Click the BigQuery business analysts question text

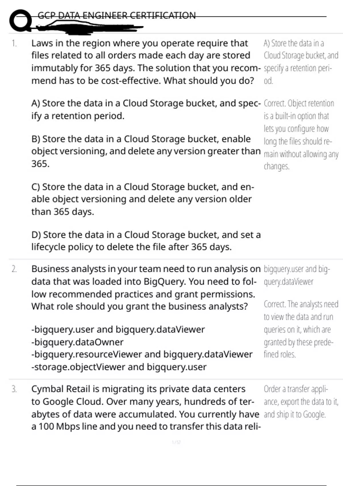[x=145, y=288]
